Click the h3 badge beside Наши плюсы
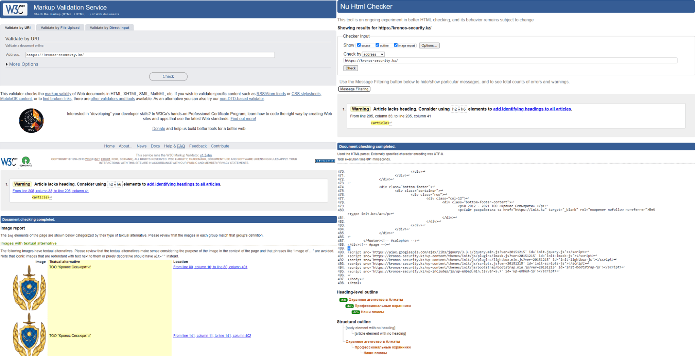The image size is (696, 356). coord(355,312)
